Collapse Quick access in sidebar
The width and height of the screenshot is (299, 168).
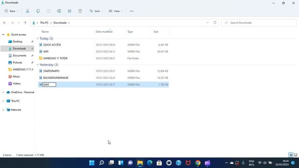(x=3, y=35)
